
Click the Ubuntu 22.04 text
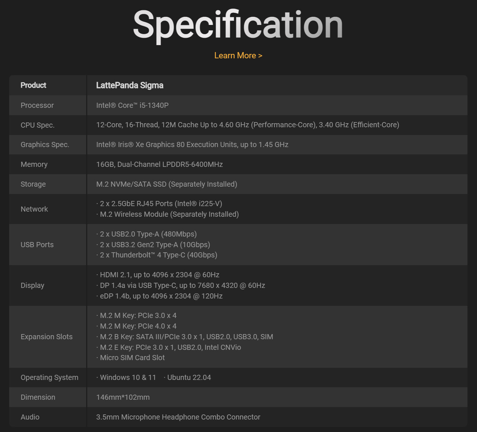tap(187, 377)
